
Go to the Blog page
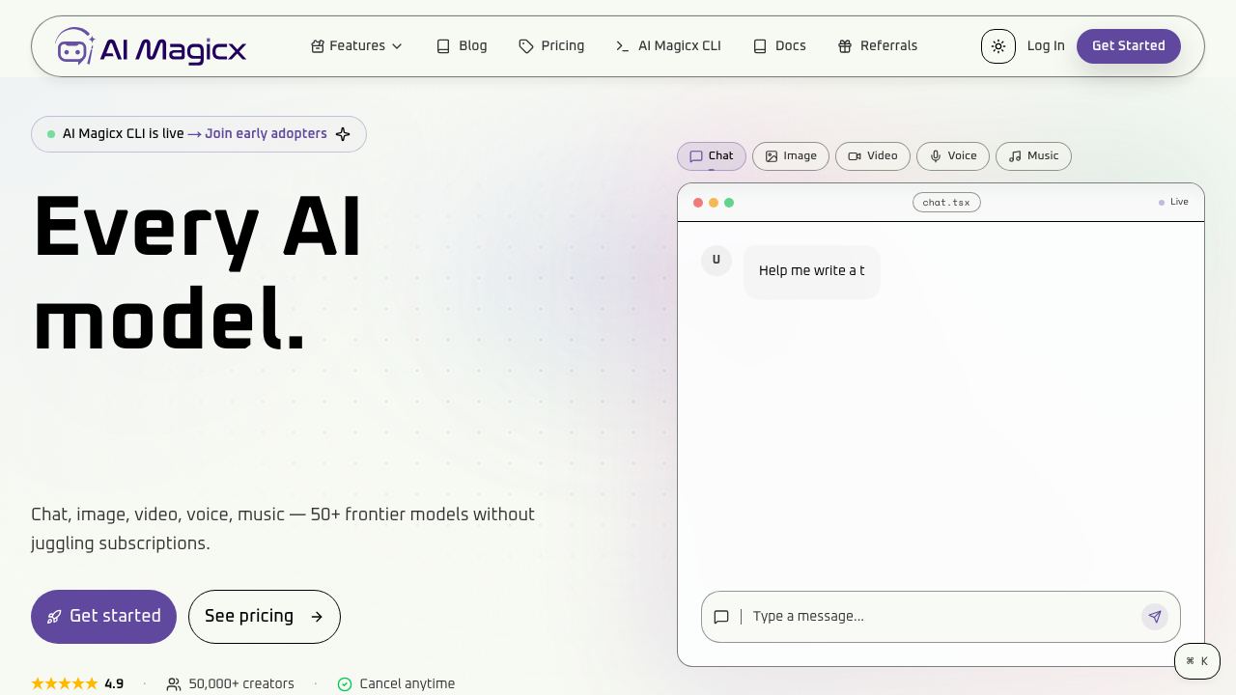point(462,46)
